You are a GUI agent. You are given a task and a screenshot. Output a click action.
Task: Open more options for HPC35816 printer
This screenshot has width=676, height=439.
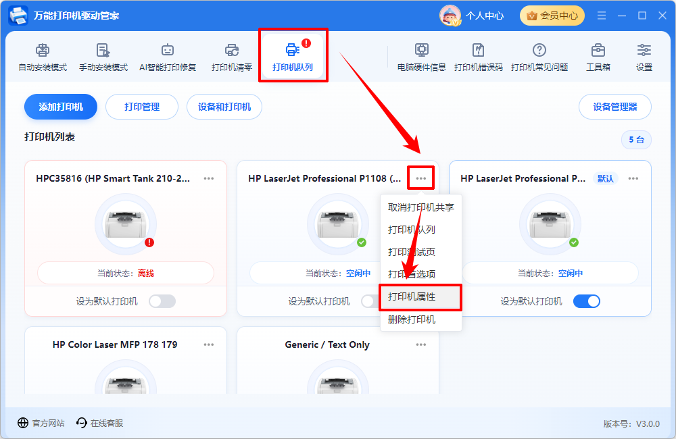(209, 178)
